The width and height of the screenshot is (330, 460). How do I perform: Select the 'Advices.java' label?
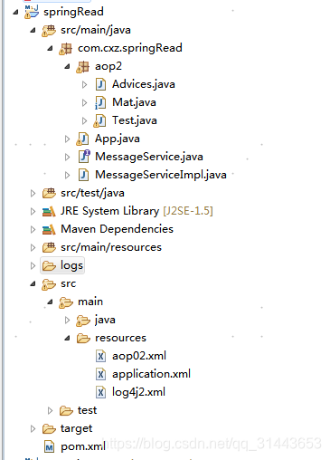144,84
